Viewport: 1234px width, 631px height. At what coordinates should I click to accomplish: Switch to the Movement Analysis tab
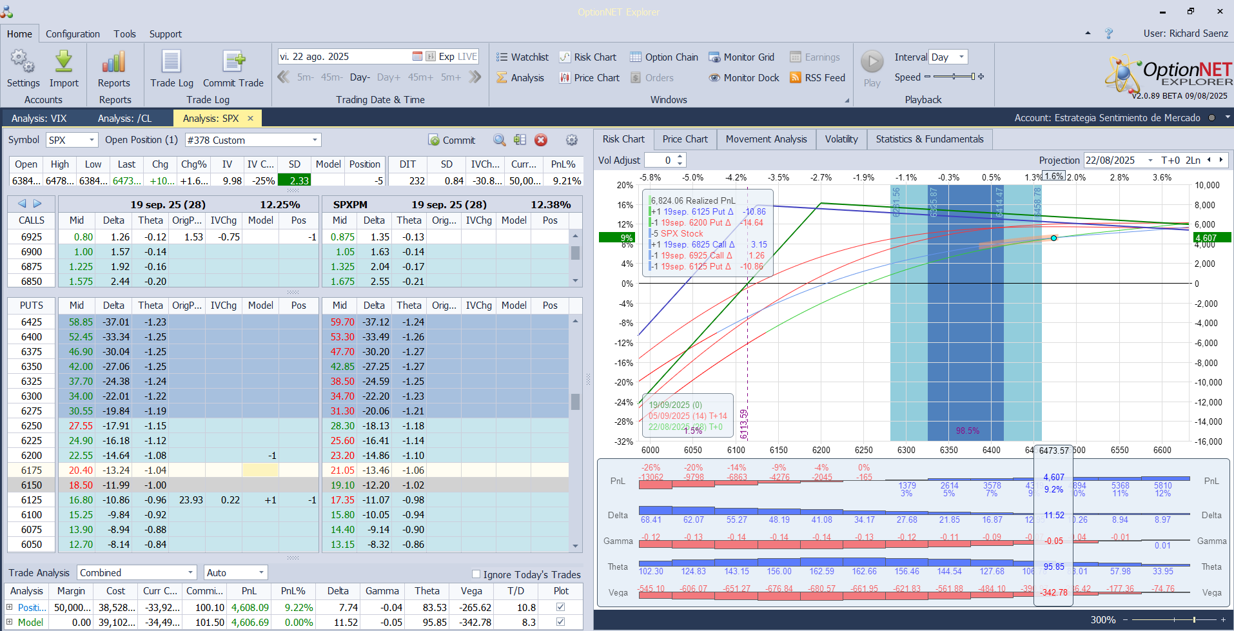766,139
